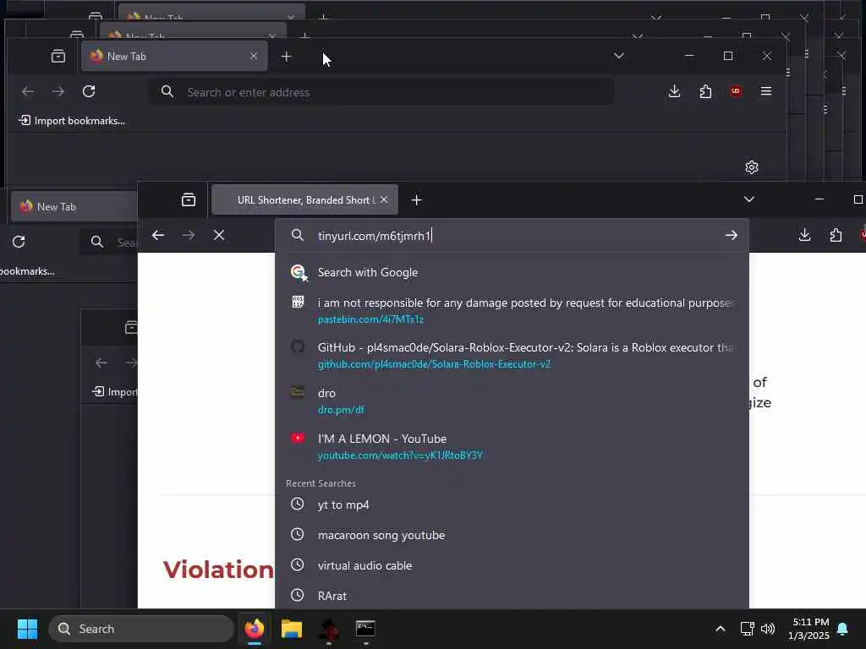
Task: Open File Explorer from the taskbar
Action: click(x=292, y=629)
